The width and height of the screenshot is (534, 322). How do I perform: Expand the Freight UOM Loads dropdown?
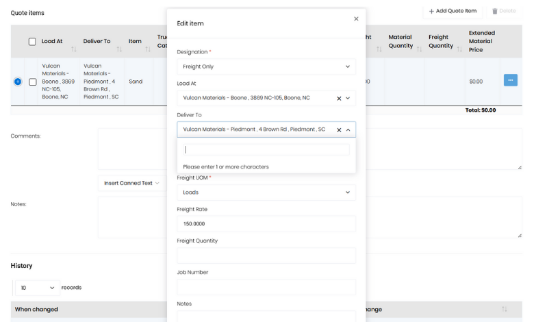266,193
